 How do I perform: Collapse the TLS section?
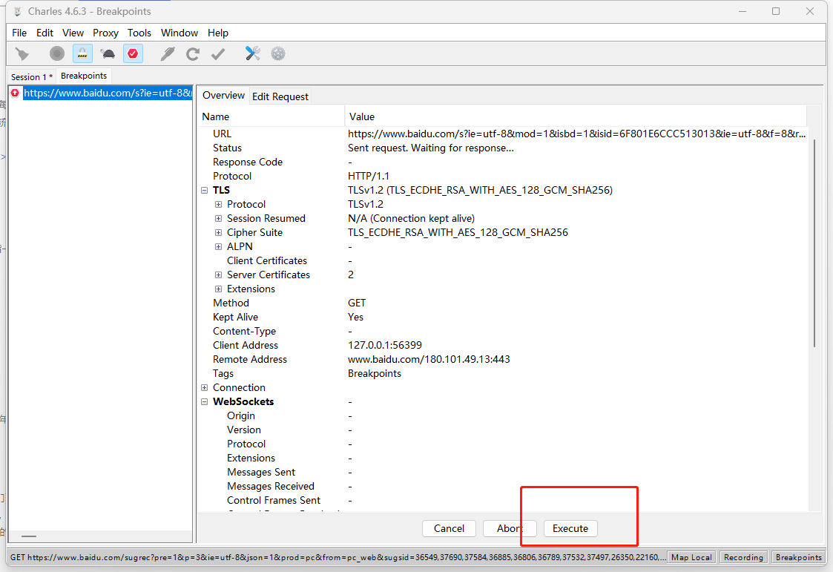click(x=204, y=190)
